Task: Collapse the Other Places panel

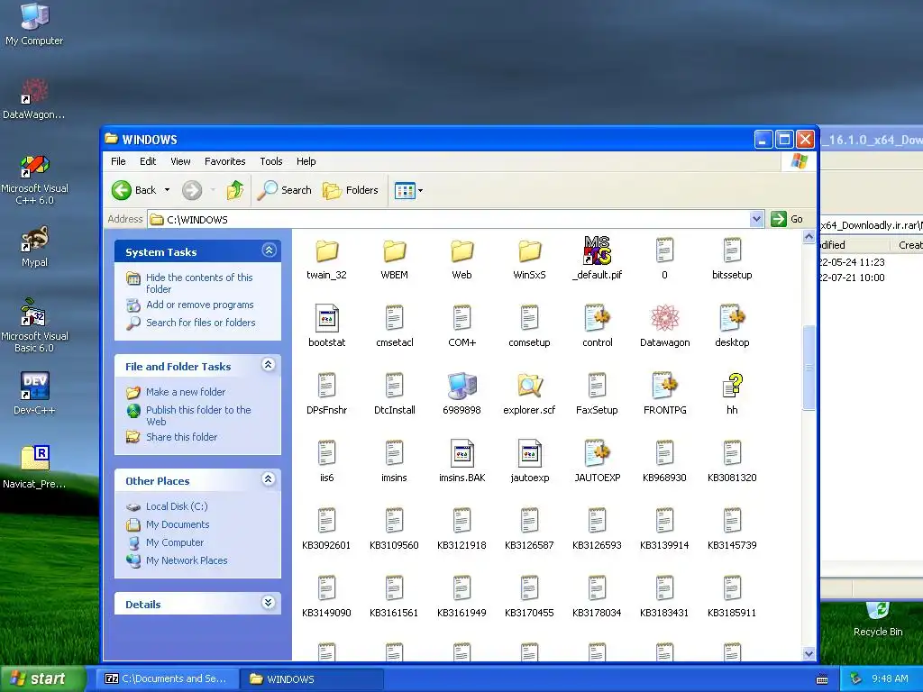Action: [x=269, y=479]
